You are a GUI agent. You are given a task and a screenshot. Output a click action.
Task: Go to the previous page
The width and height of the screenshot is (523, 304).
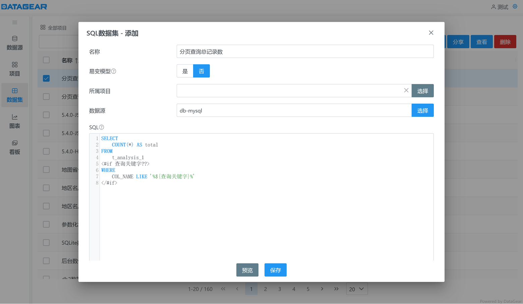tap(237, 289)
